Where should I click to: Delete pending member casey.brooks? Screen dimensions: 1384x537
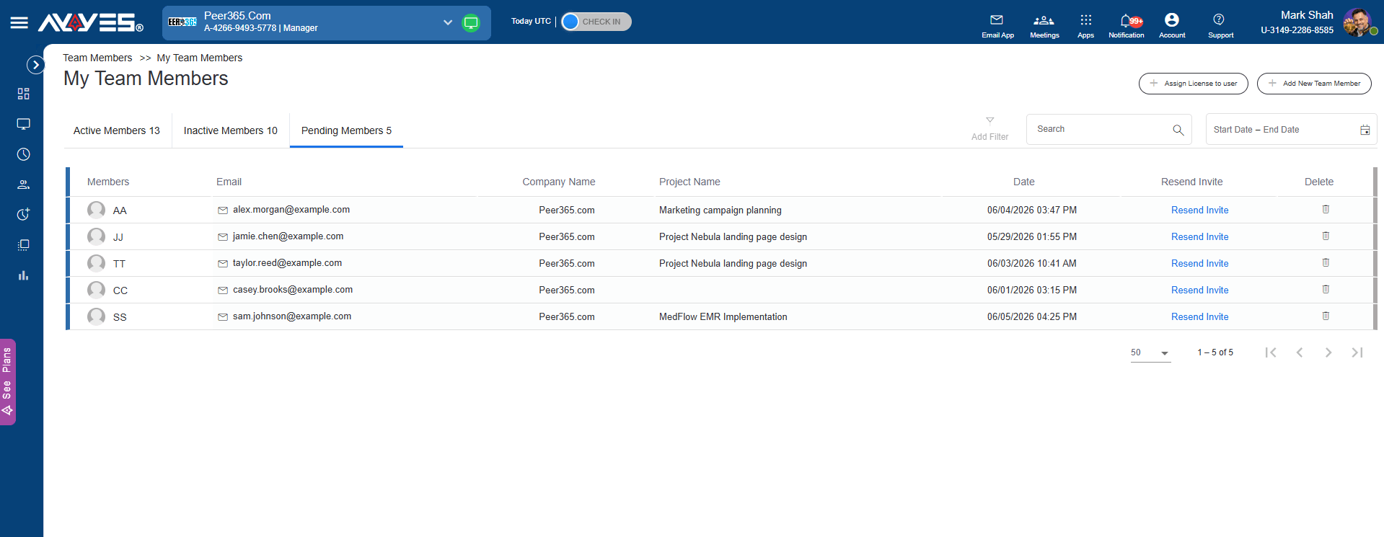point(1326,289)
